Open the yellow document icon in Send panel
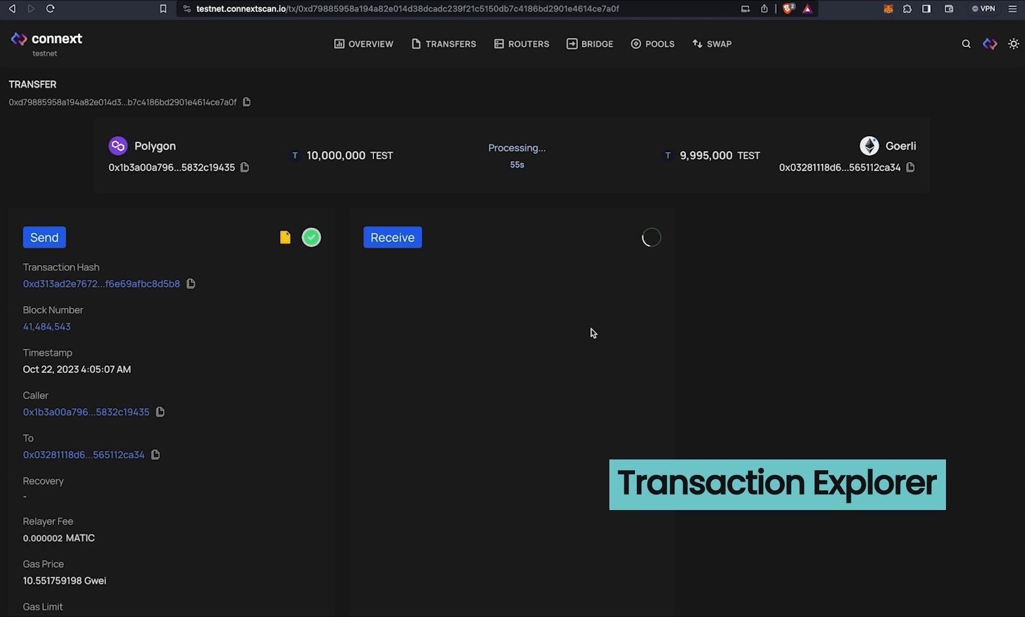The width and height of the screenshot is (1025, 617). tap(285, 237)
